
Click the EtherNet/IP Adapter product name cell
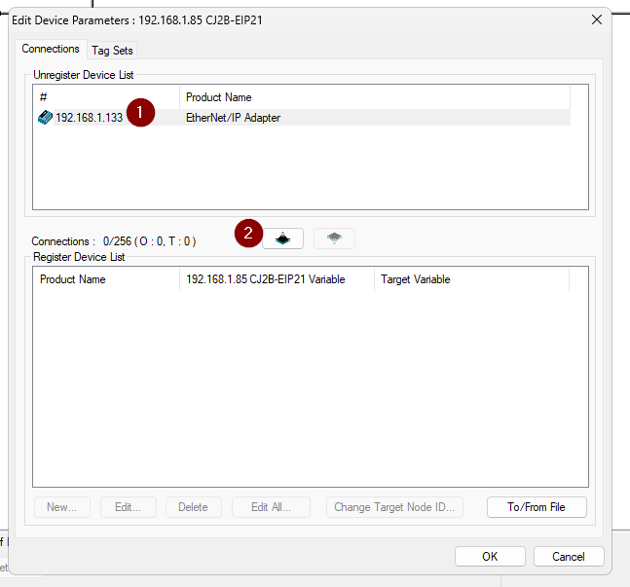click(233, 118)
